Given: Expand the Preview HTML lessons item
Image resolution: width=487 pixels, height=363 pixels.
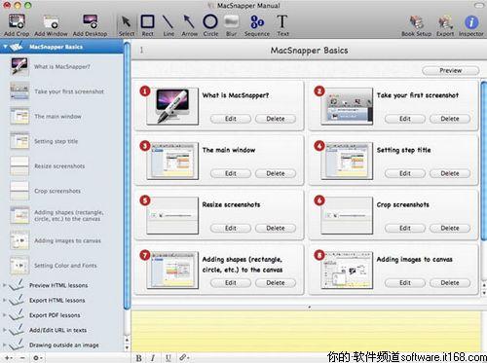Looking at the screenshot, I should pyautogui.click(x=4, y=285).
